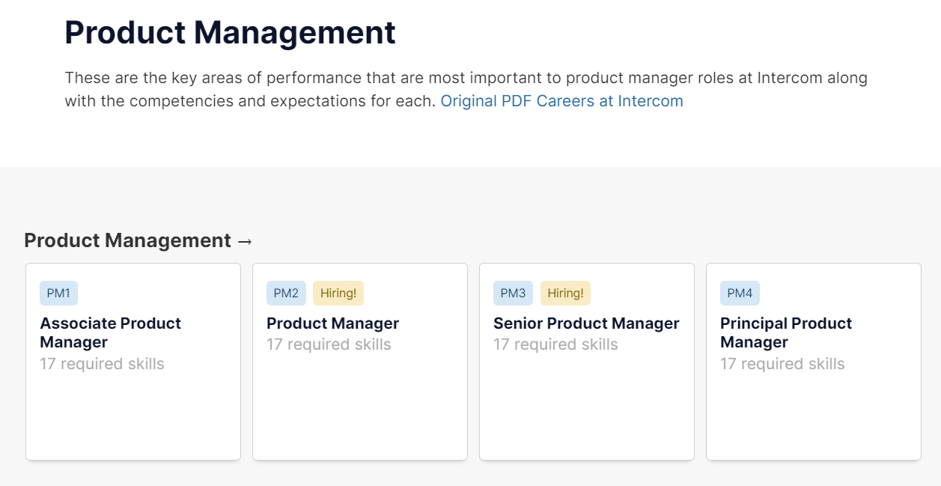Click the PM1 level badge
The image size is (941, 486).
click(x=58, y=294)
